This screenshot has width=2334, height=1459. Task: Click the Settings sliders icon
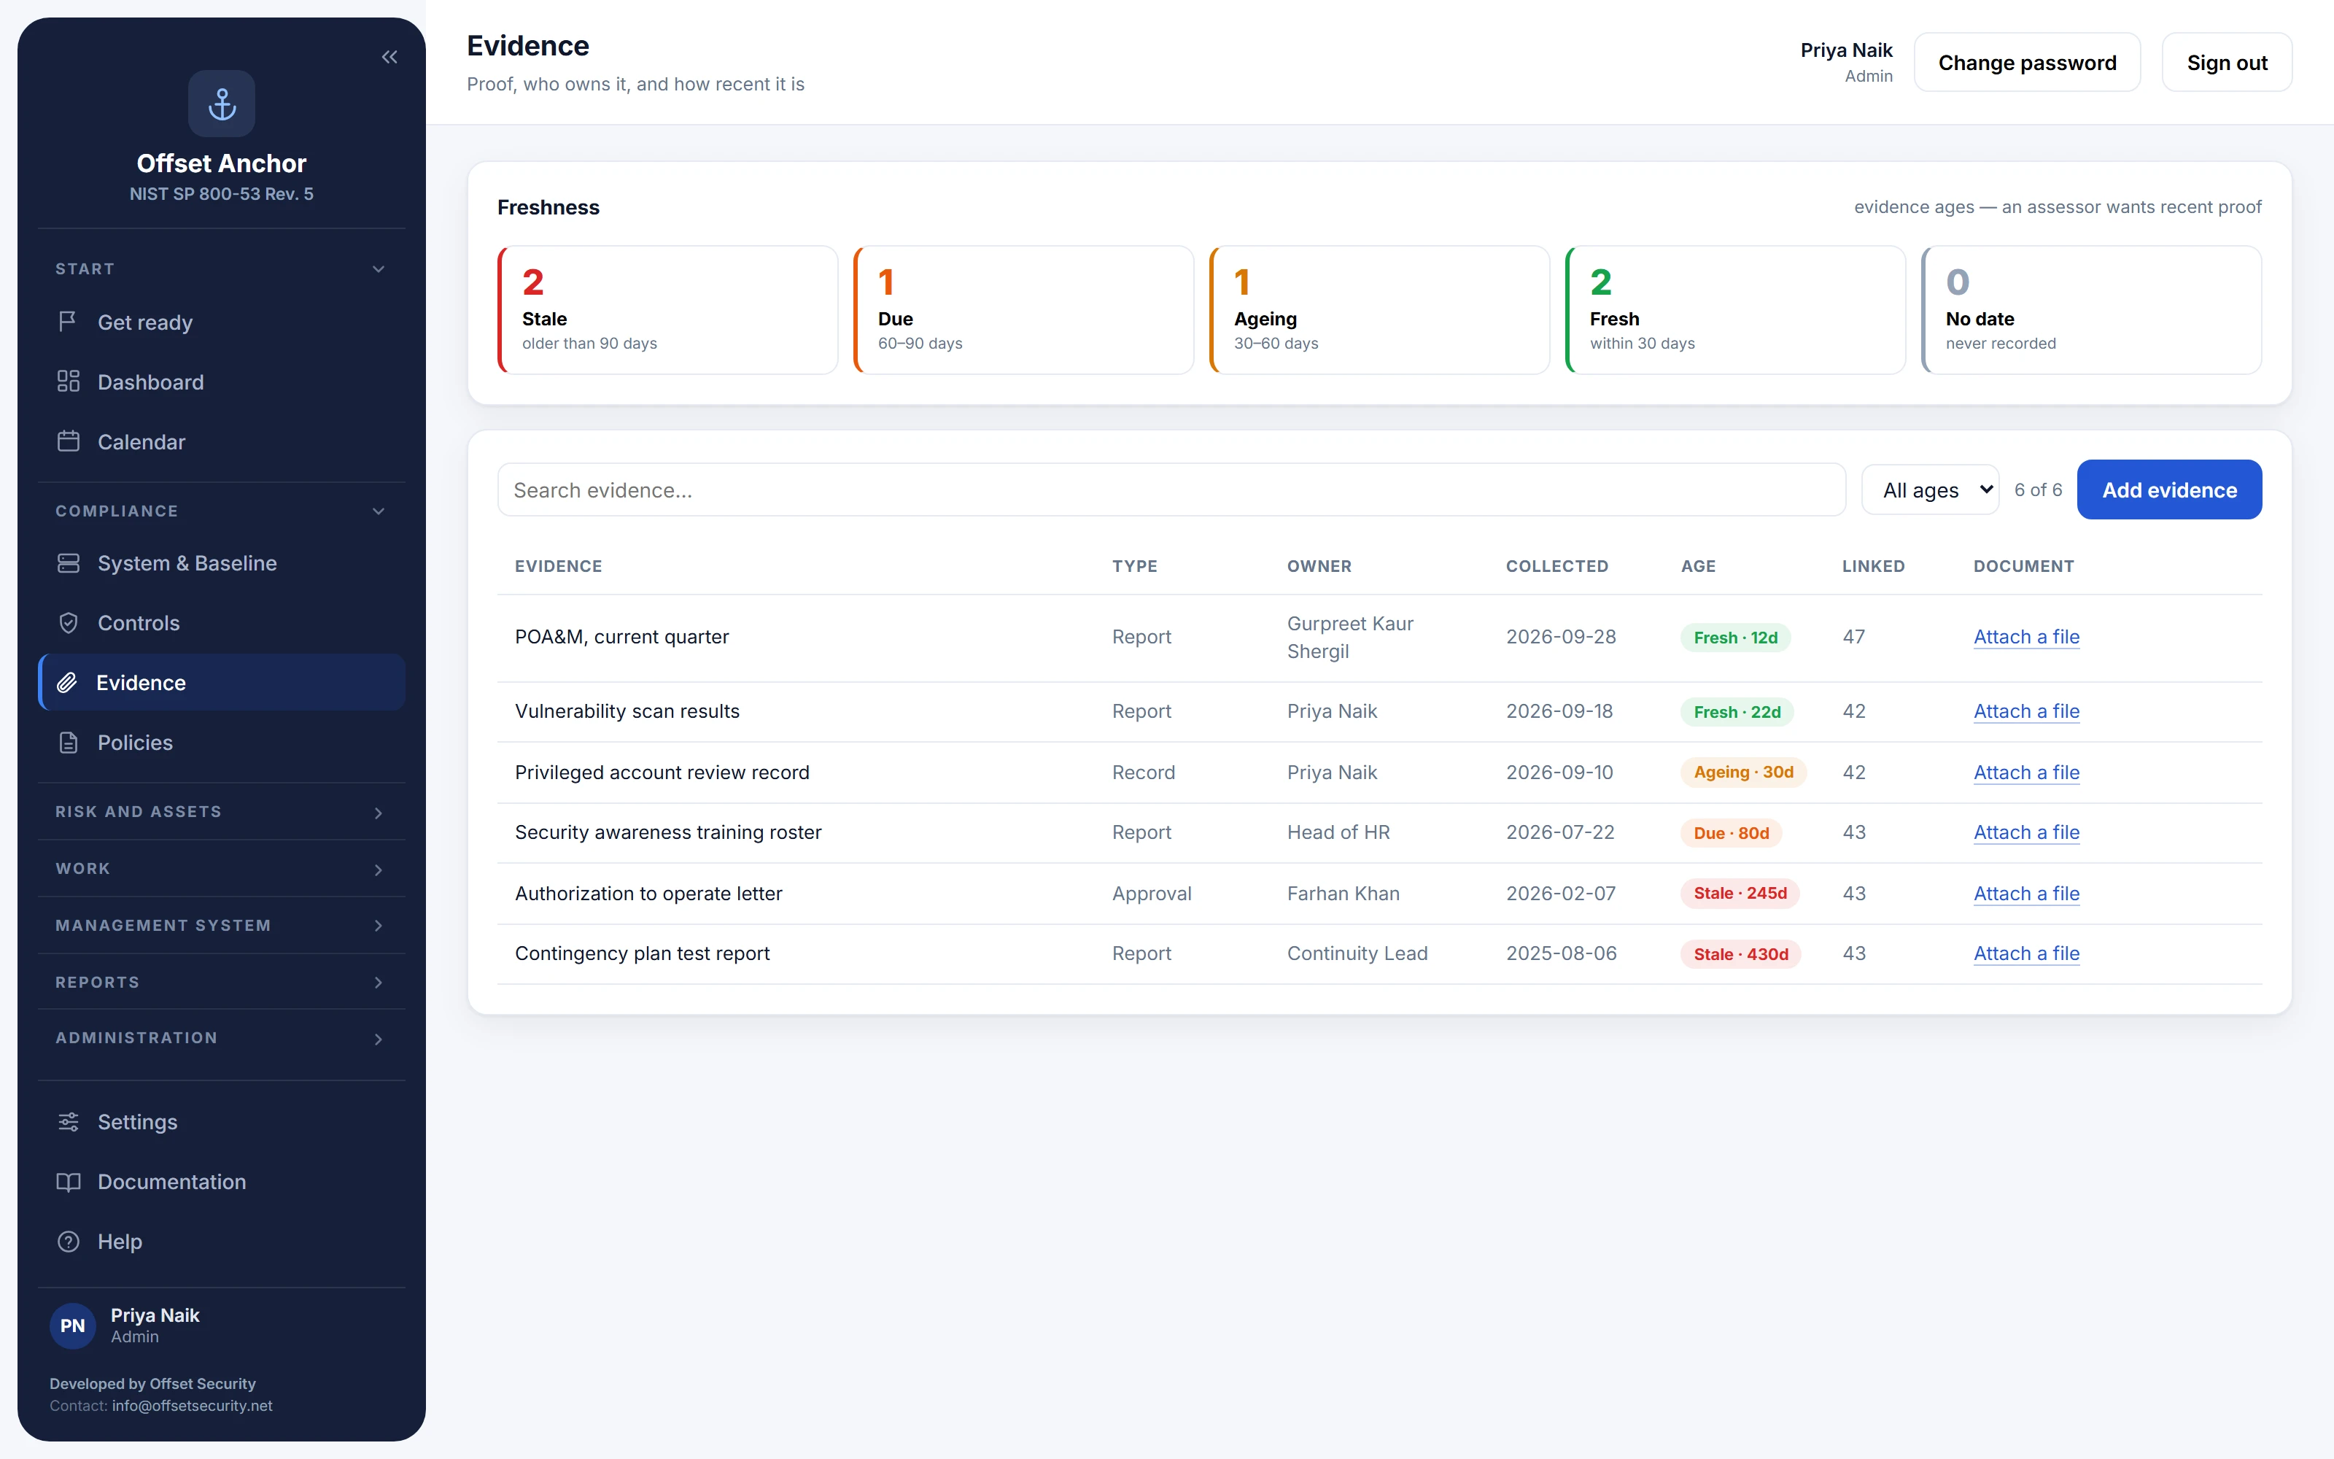68,1121
